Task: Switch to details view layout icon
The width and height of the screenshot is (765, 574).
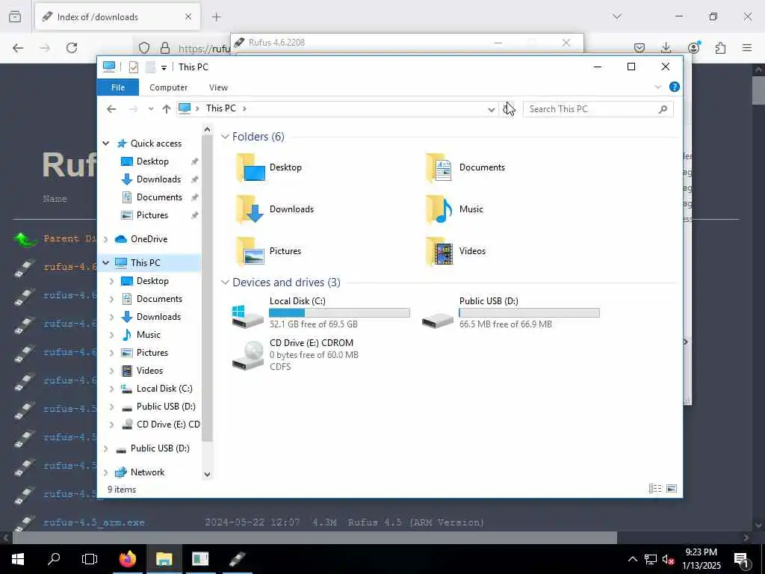Action: (x=655, y=489)
